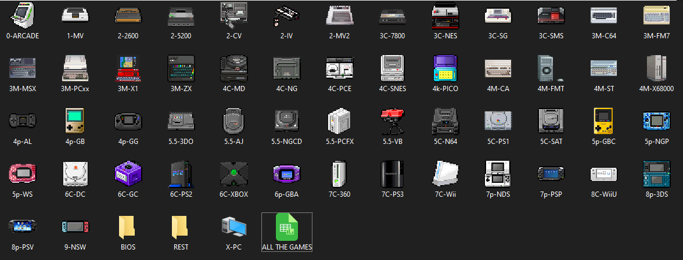Select the 5C-PS1 PlayStation icon

click(498, 121)
